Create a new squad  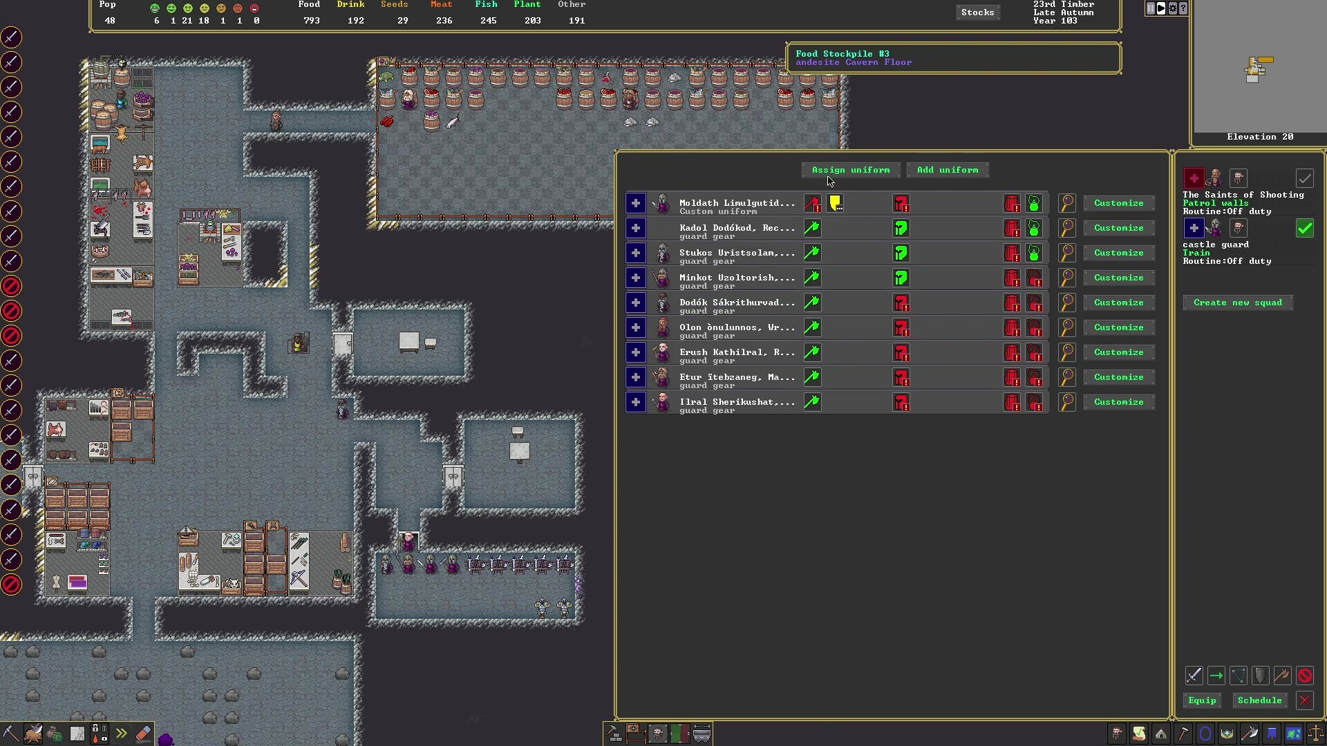tap(1237, 303)
